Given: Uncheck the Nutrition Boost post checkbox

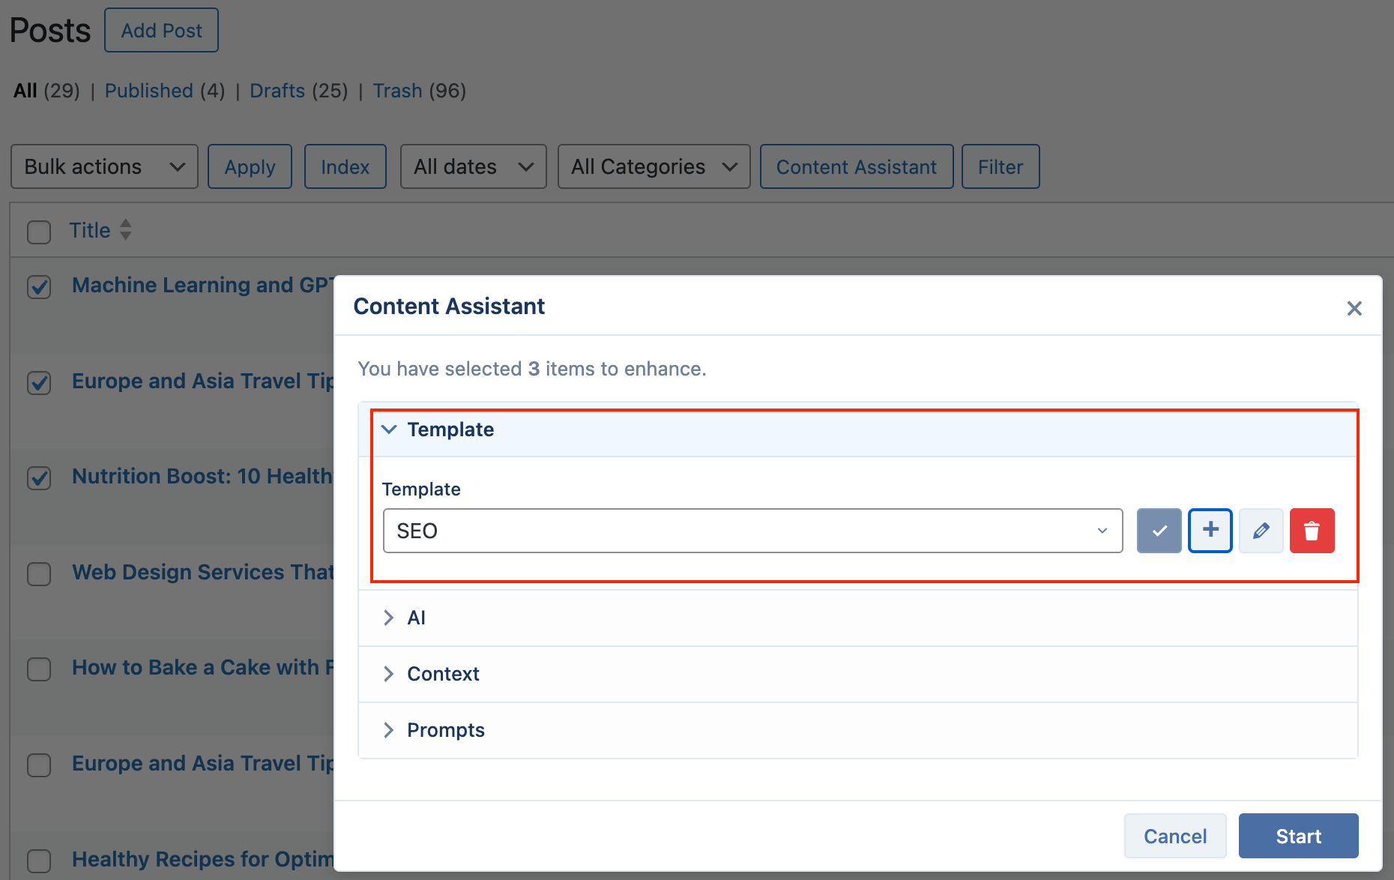Looking at the screenshot, I should [39, 477].
